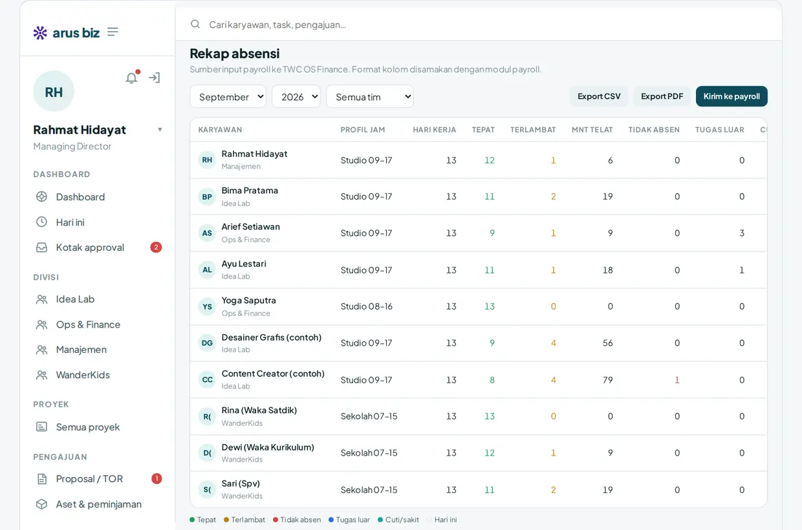Click the document icon beside Proposal / TOR
802x530 pixels.
click(x=41, y=479)
